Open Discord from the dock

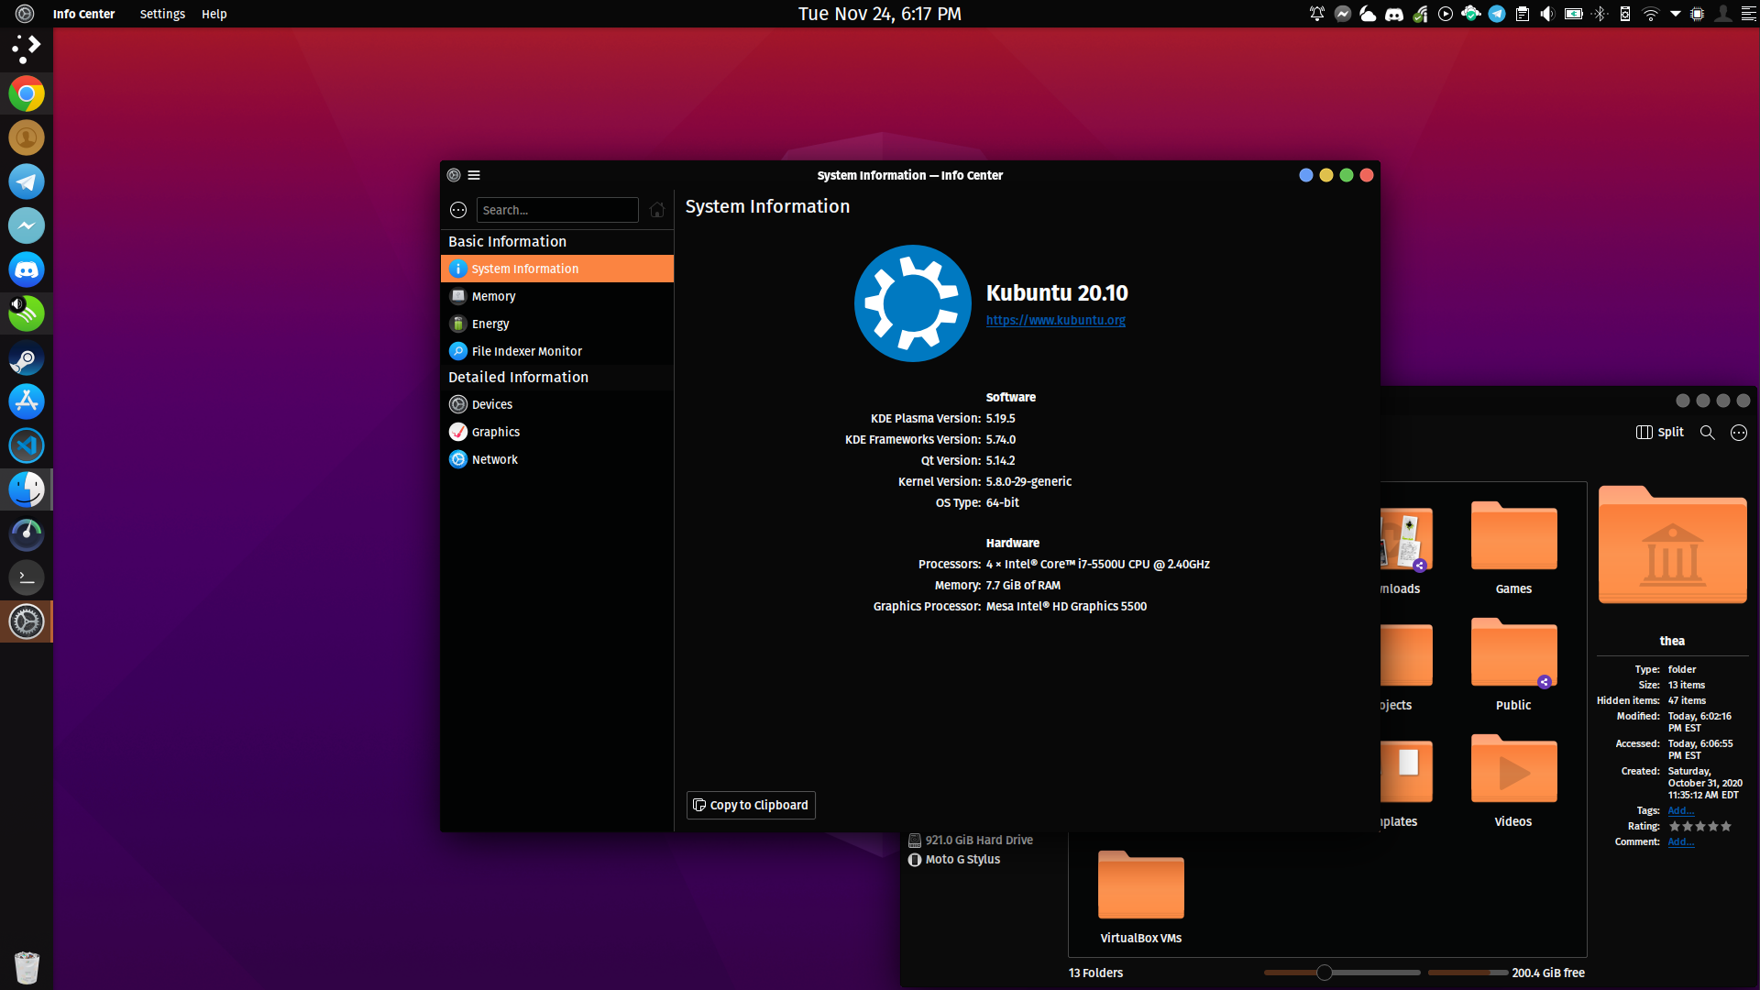[27, 269]
